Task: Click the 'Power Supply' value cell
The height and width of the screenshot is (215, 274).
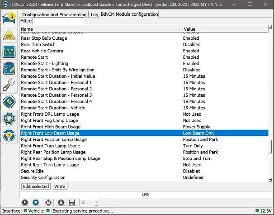Action: [197, 127]
